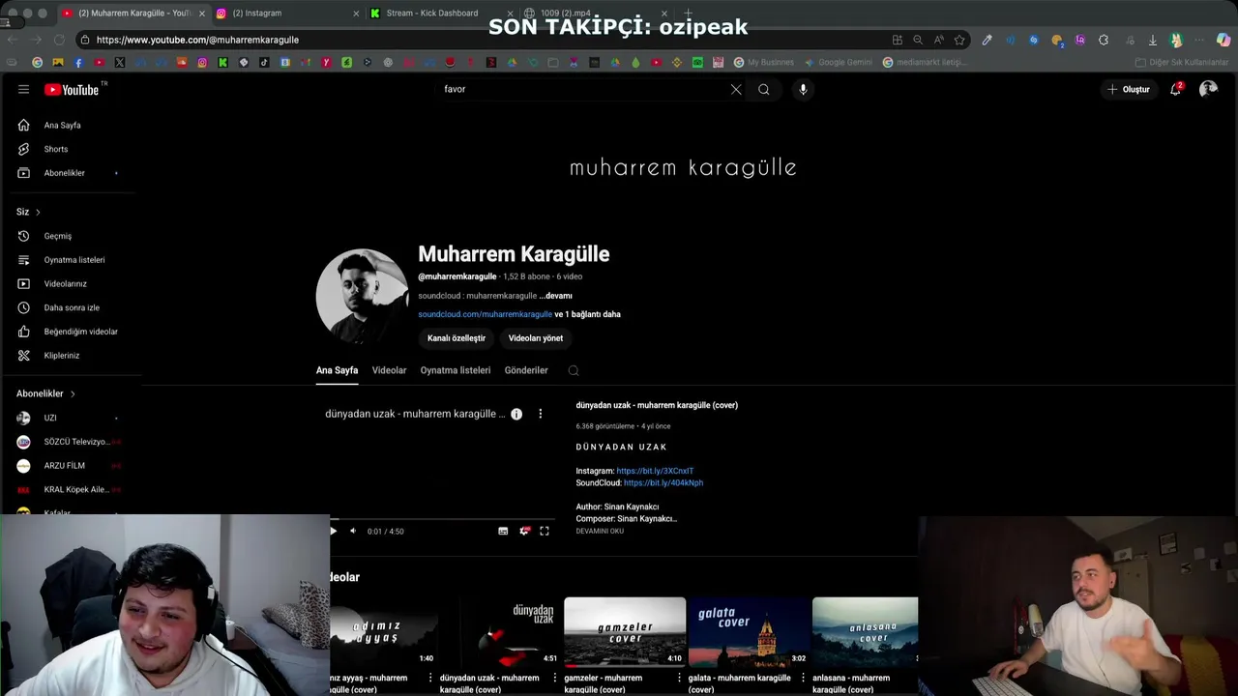
Task: Open the My Business bookmark
Action: 763,62
